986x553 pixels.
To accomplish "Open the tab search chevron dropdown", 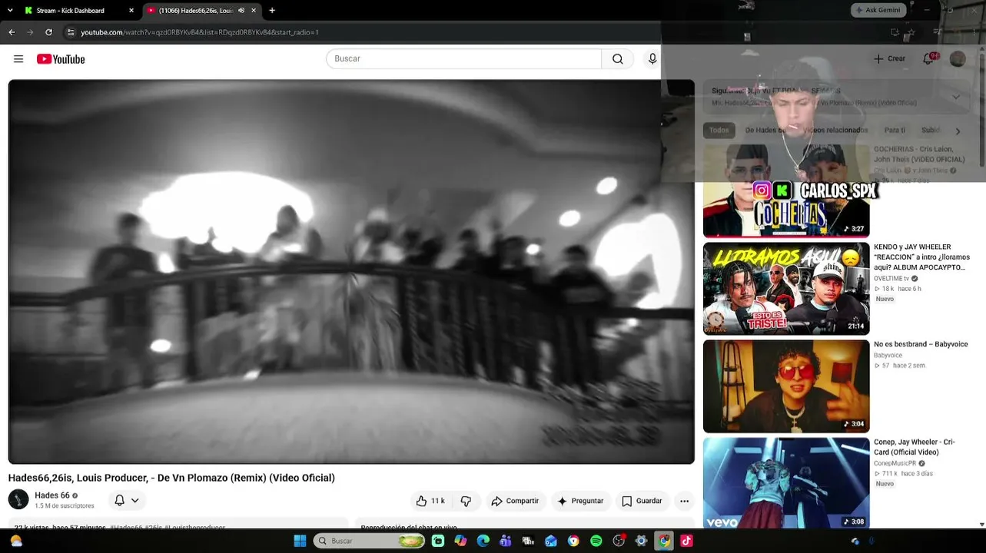I will tap(10, 11).
